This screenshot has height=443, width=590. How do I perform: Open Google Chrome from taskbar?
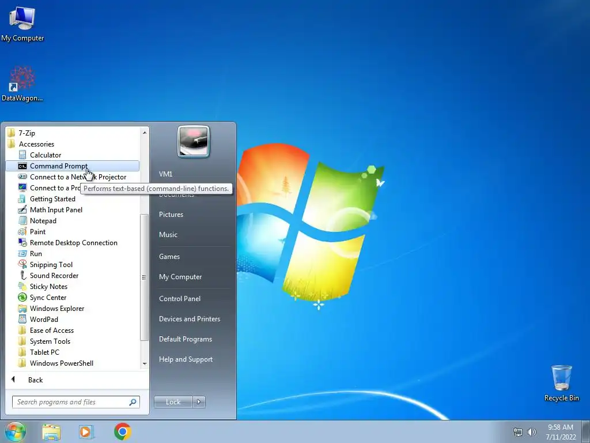122,431
